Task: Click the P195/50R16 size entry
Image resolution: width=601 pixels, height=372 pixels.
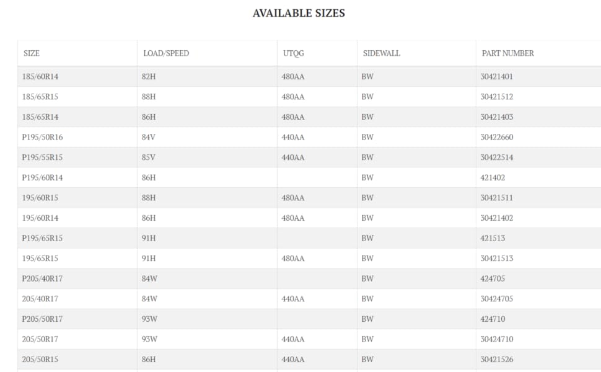Action: [x=42, y=137]
